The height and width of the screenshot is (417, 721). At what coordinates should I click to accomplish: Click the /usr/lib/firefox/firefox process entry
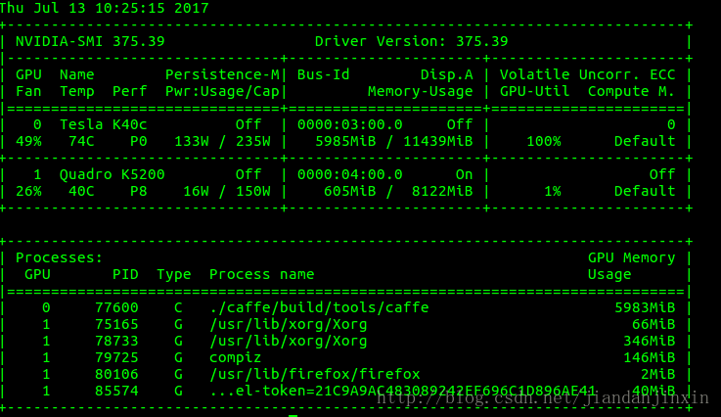click(x=315, y=374)
